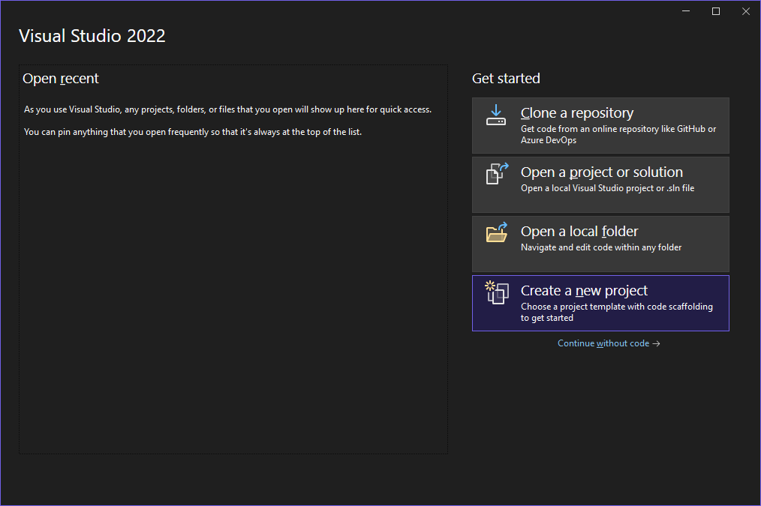Click the Visual Studio 2022 title
Image resolution: width=761 pixels, height=506 pixels.
(92, 36)
